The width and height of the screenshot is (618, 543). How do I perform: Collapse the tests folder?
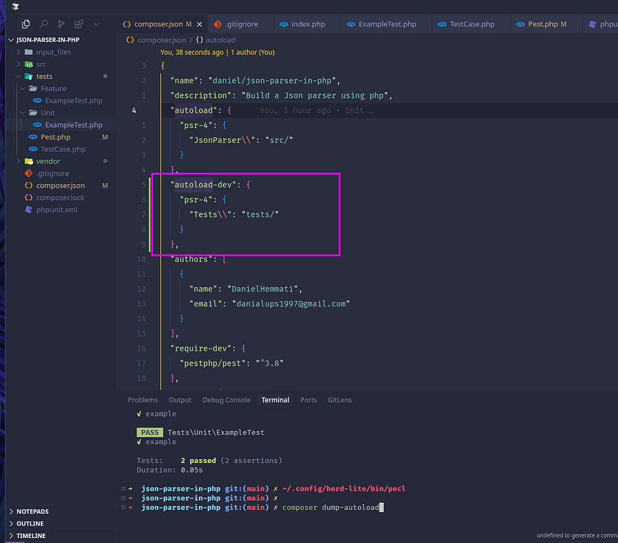tap(44, 77)
